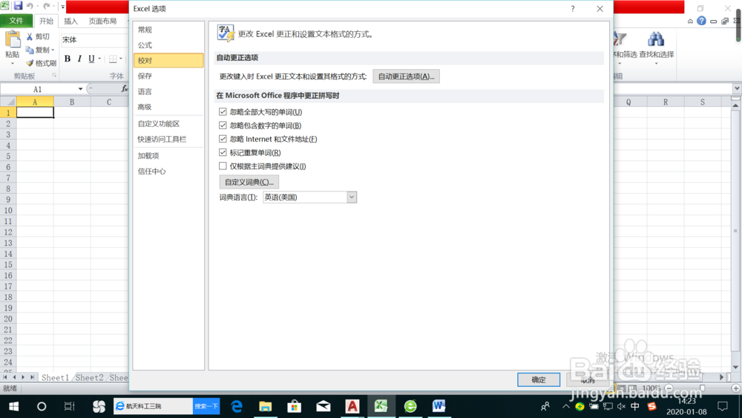Switch to the 插入 Insert tab
Screen dimensions: 742x418
pyautogui.click(x=70, y=22)
